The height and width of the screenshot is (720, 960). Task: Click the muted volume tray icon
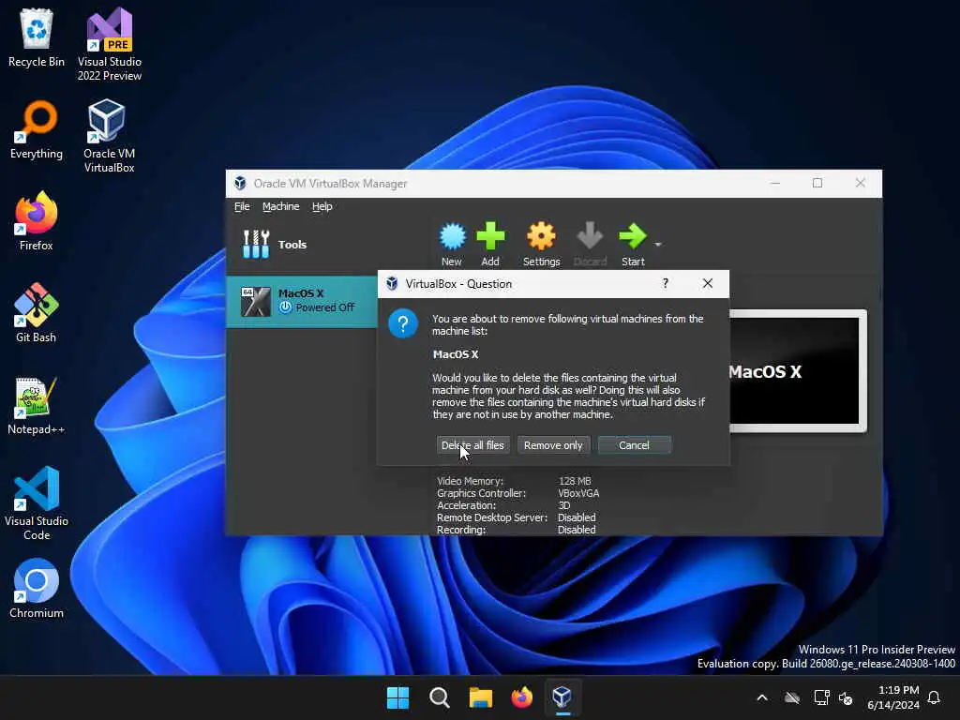point(847,697)
